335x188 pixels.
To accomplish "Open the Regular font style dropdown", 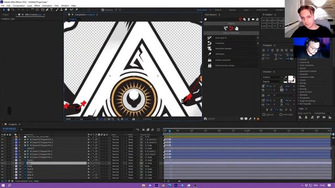I will click(272, 81).
